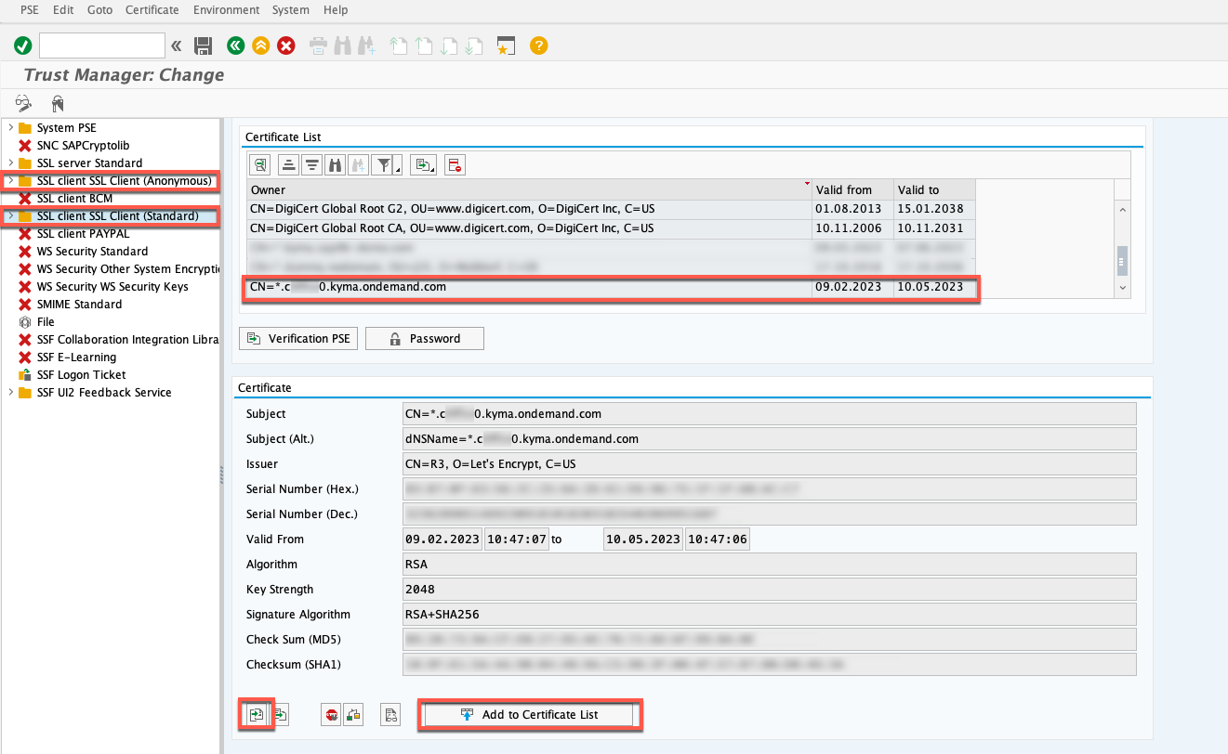Click the Last Page icon
This screenshot has height=754, width=1228.
tap(474, 45)
